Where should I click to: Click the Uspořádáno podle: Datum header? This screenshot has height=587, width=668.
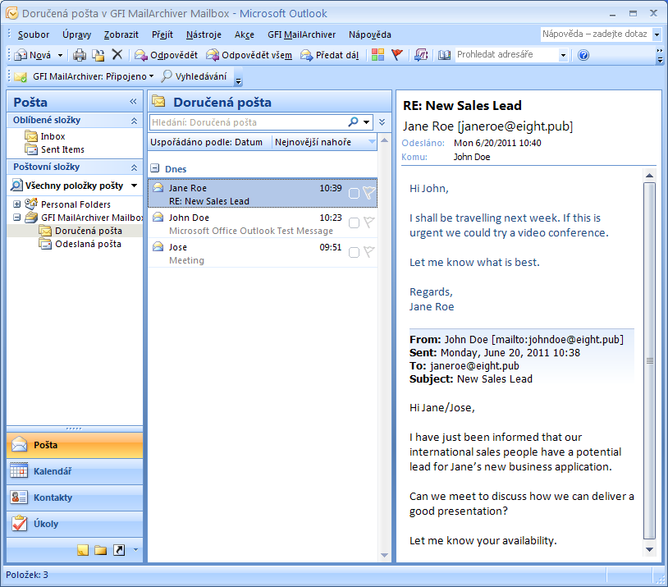[x=209, y=142]
